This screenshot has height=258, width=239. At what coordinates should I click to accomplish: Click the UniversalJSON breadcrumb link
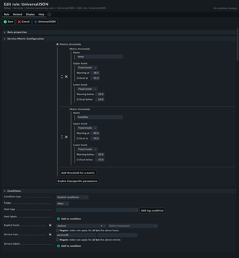point(65,8)
